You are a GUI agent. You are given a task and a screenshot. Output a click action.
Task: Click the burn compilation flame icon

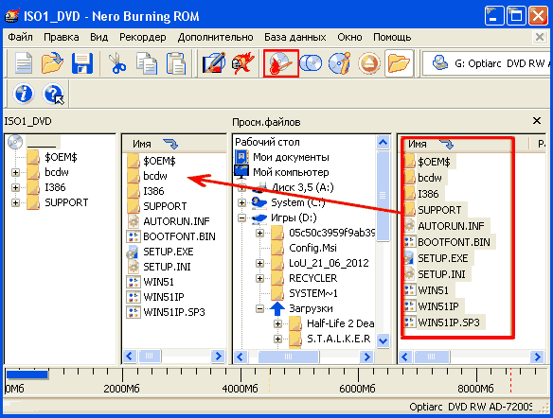[242, 63]
